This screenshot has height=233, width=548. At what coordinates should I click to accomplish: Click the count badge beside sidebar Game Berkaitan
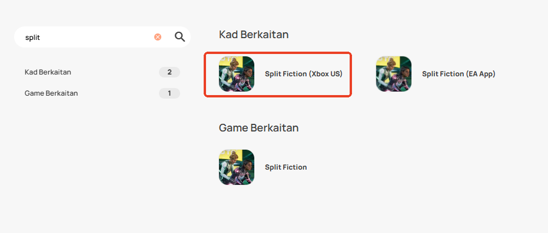[170, 93]
